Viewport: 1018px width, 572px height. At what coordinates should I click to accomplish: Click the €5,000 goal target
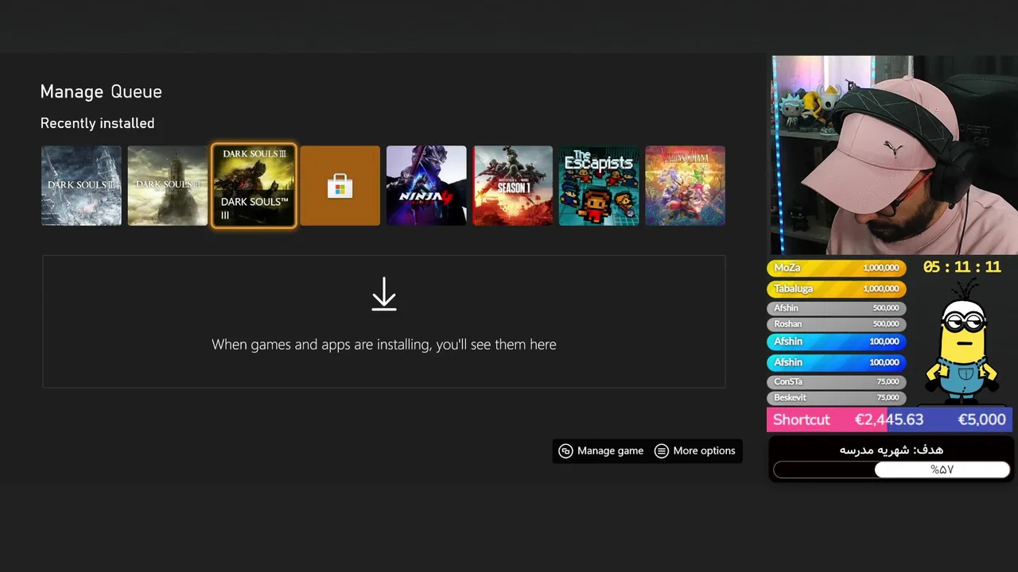click(981, 419)
